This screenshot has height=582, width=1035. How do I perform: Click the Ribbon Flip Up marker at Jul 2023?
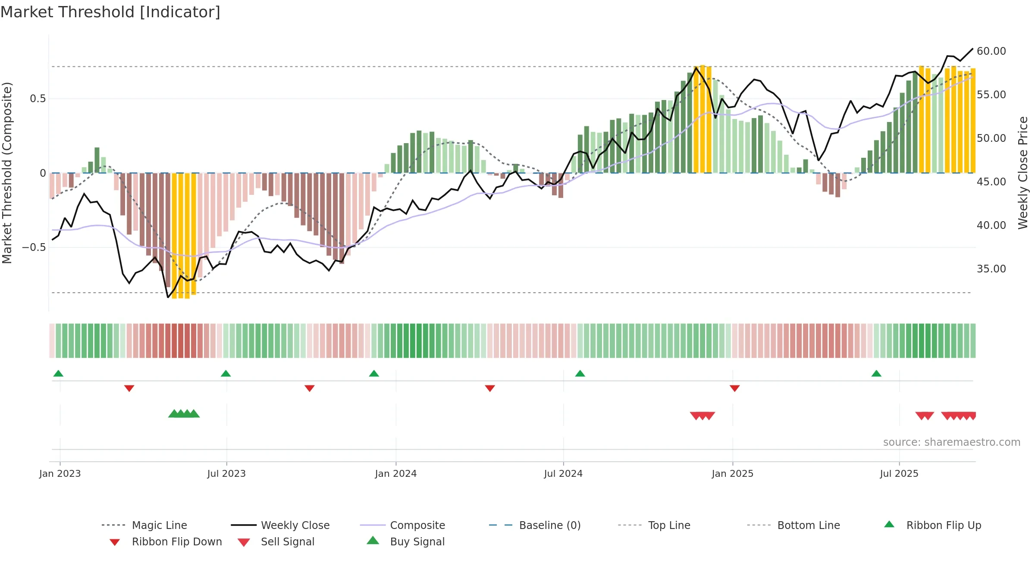click(x=226, y=373)
